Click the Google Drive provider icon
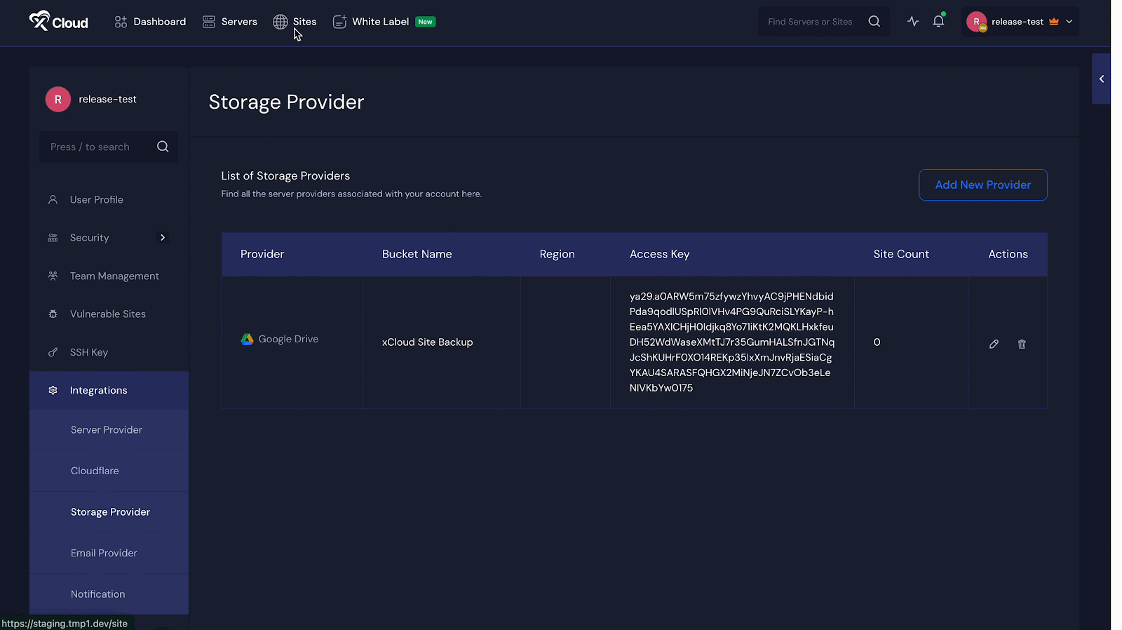This screenshot has width=1122, height=630. [247, 340]
